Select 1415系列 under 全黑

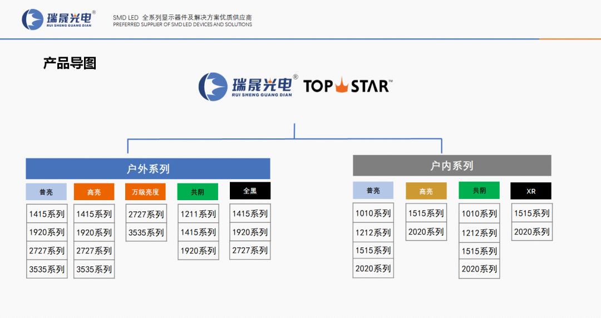point(250,213)
